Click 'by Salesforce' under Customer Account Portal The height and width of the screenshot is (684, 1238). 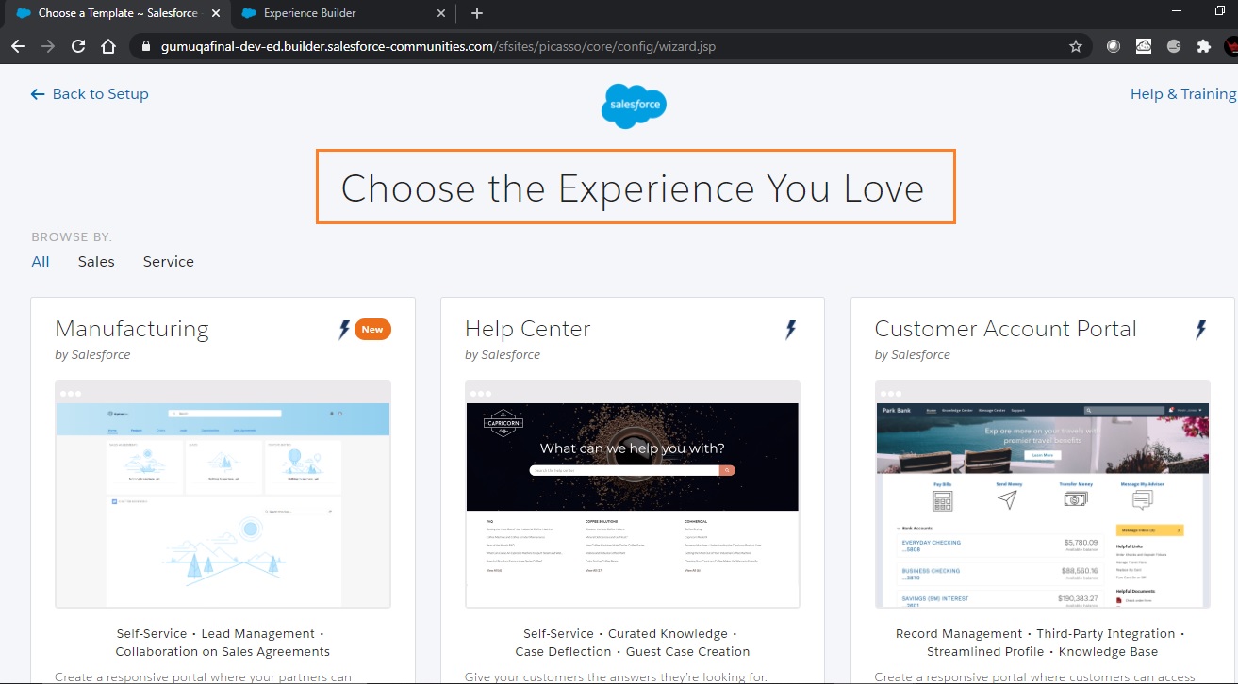coord(913,355)
